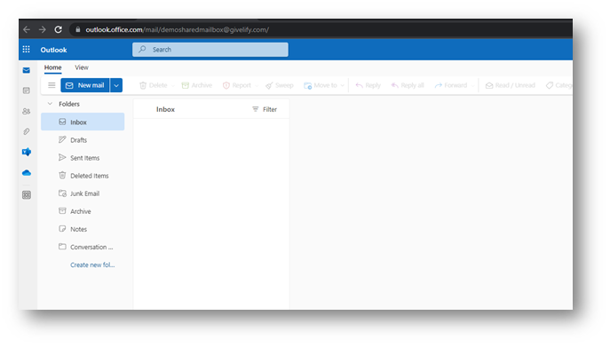This screenshot has width=610, height=347.
Task: Toggle the navigation pane hamburger icon
Action: (51, 85)
